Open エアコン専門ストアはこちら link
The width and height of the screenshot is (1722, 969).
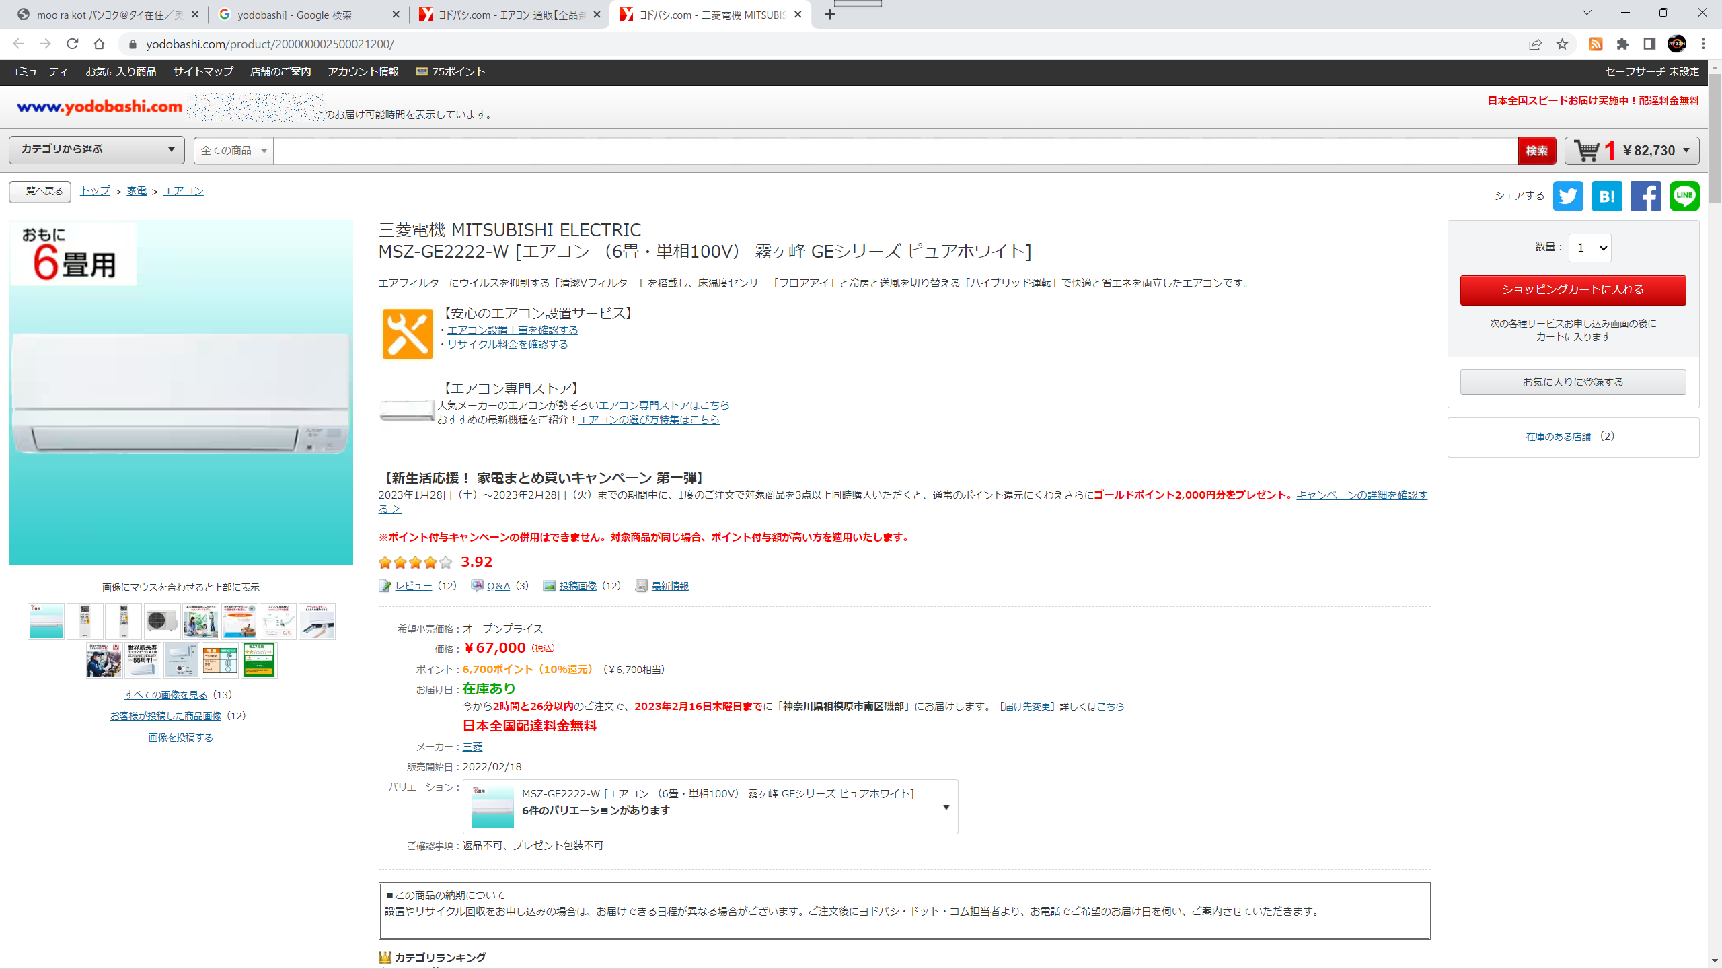tap(664, 406)
